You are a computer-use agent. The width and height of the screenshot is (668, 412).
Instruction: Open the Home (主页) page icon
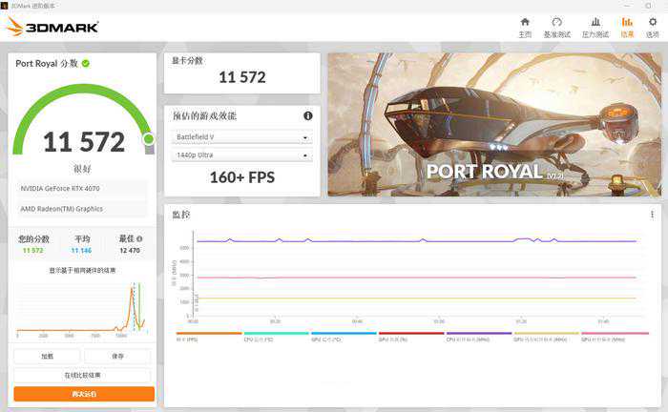coord(525,23)
